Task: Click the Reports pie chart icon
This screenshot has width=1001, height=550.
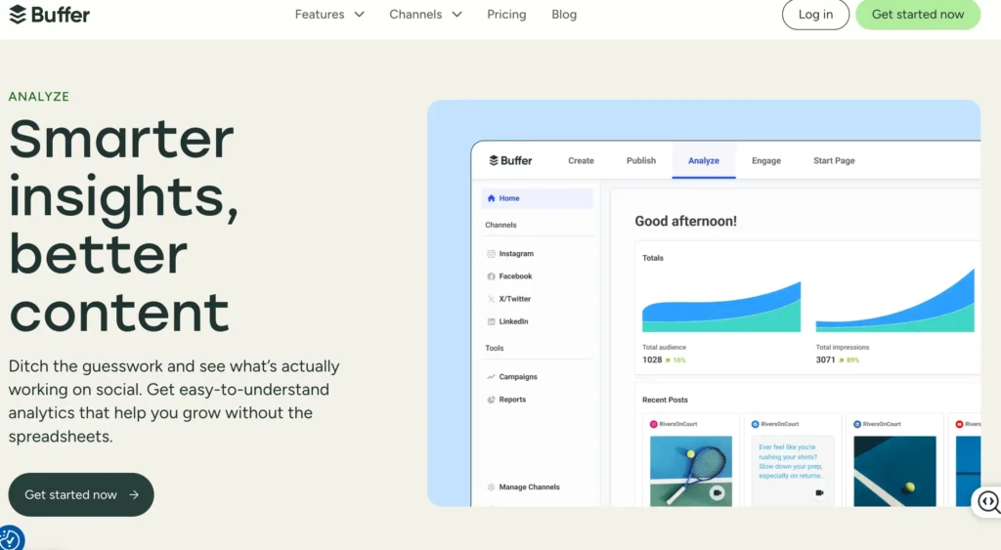Action: click(491, 401)
